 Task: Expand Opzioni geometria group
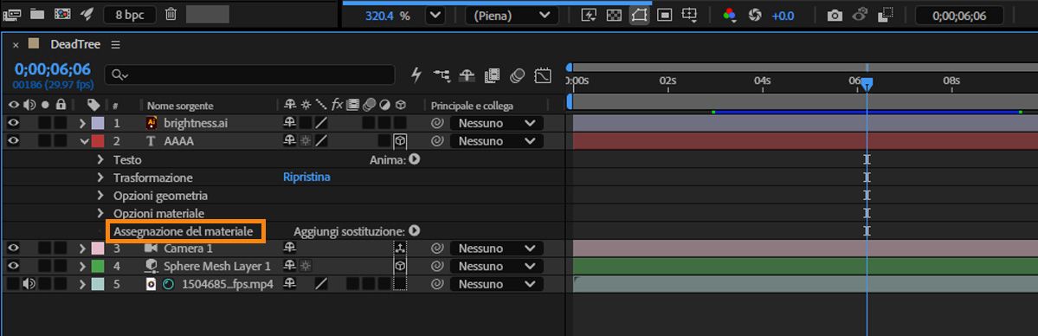tap(100, 196)
